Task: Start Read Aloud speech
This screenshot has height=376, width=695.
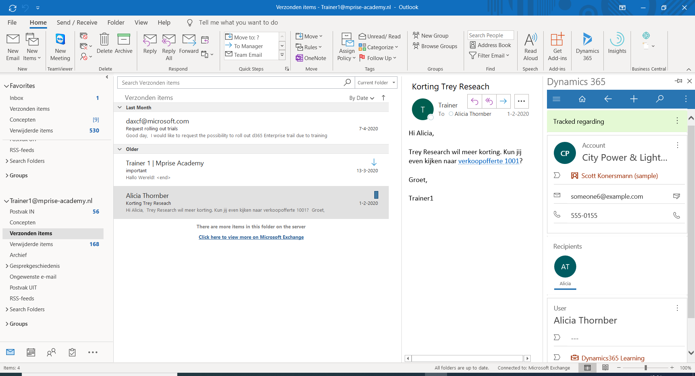Action: tap(531, 47)
